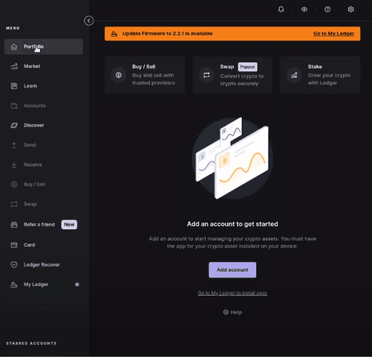Open the Portfolio menu item
The width and height of the screenshot is (372, 357).
coord(44,47)
